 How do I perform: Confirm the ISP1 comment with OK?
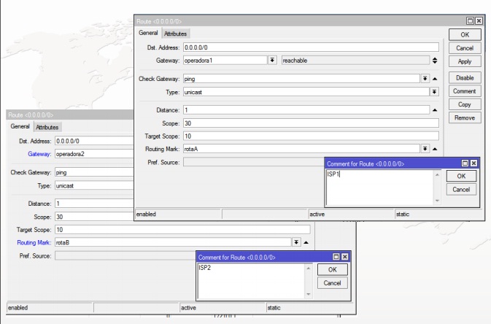tap(461, 177)
